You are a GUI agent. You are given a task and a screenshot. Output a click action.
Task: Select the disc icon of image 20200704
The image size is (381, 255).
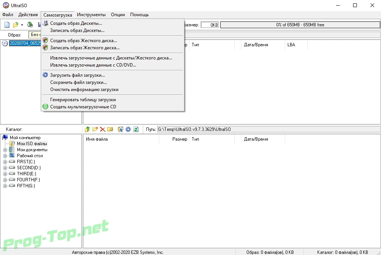(5, 43)
